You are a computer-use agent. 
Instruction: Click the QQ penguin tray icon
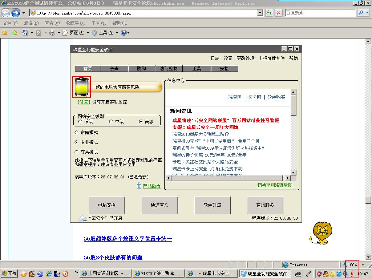click(326, 274)
